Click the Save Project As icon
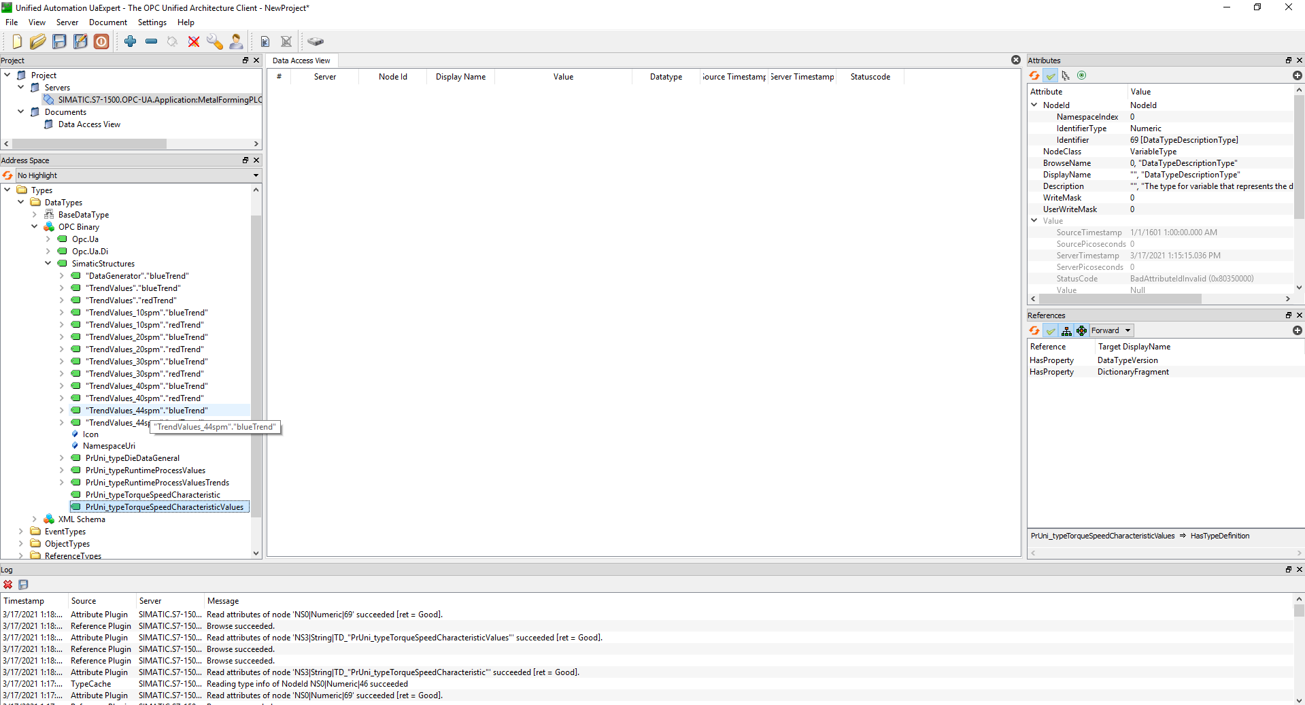The width and height of the screenshot is (1305, 705). pyautogui.click(x=80, y=41)
